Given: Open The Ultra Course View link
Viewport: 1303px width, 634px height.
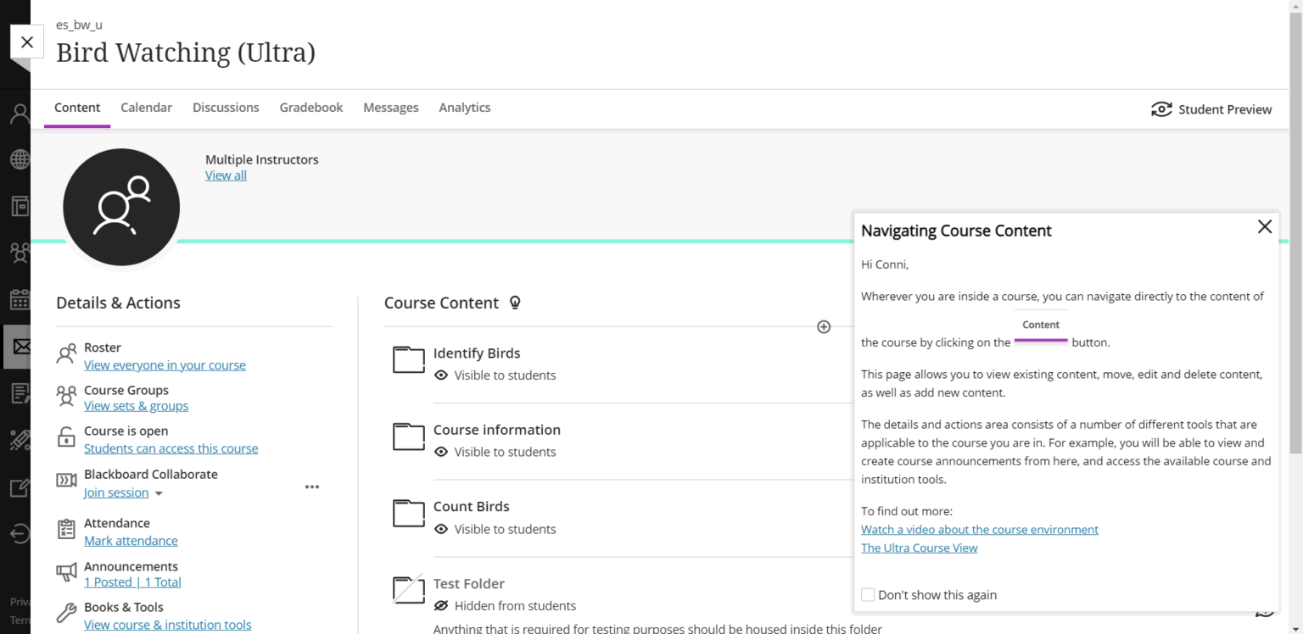Looking at the screenshot, I should click(x=919, y=548).
